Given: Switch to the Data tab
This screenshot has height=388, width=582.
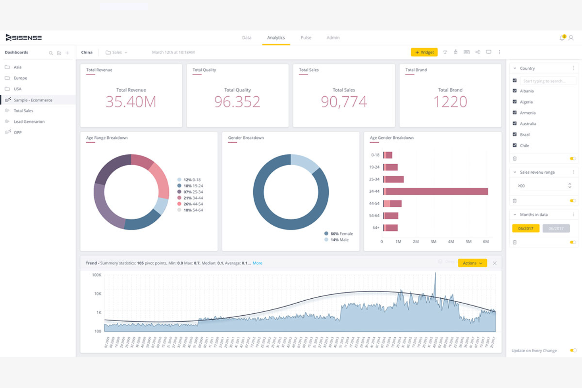Looking at the screenshot, I should coord(247,37).
